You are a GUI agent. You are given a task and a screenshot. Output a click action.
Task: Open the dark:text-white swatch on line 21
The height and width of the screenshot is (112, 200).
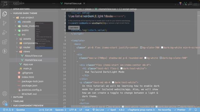(113, 82)
